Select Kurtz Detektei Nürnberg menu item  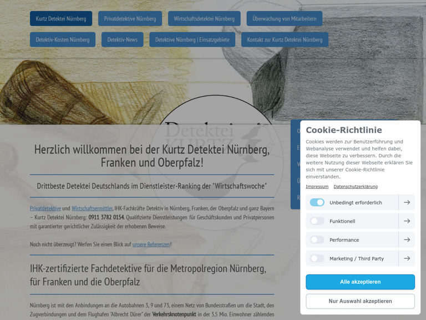[x=61, y=18]
